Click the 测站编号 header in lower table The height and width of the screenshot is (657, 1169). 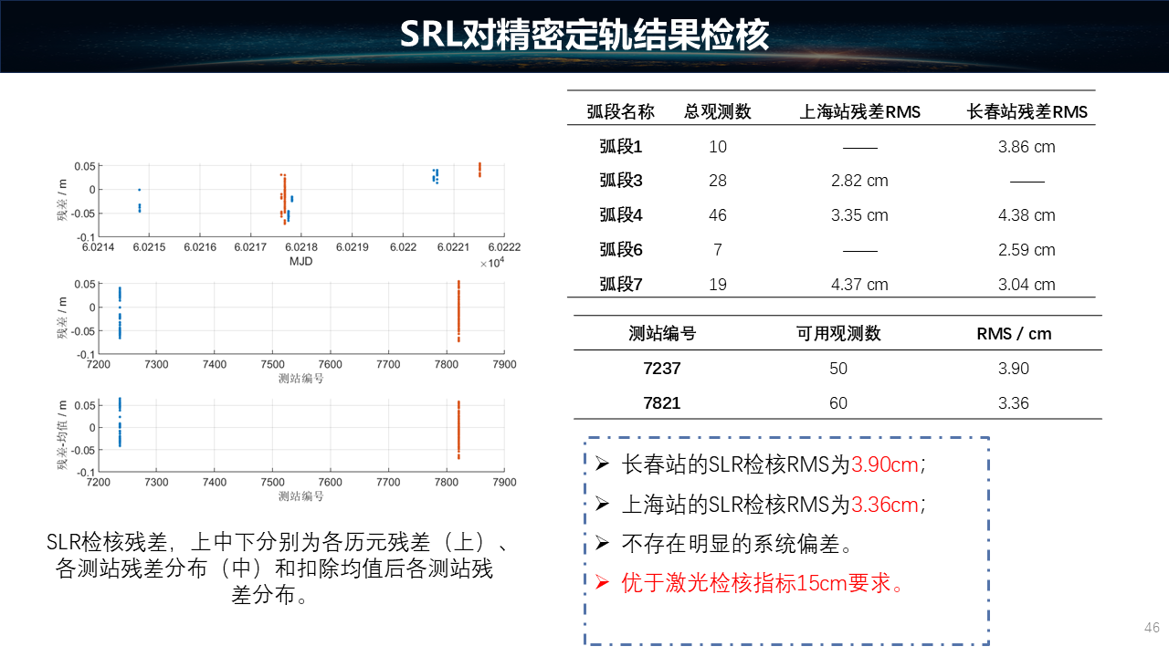click(662, 334)
